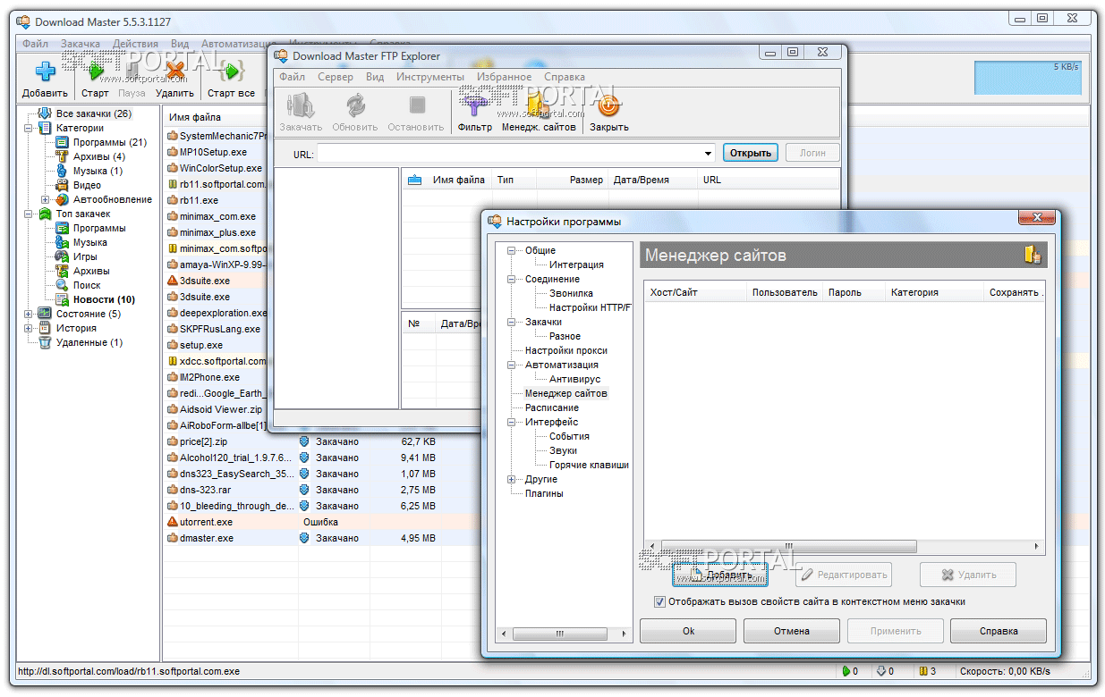Select Видео category in tree
Screen dimensions: 1105x697
click(87, 185)
